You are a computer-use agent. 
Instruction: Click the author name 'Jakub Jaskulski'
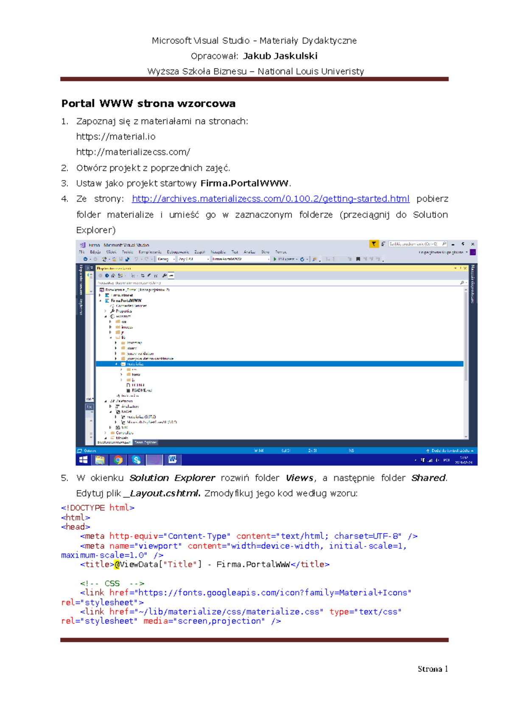click(x=280, y=56)
